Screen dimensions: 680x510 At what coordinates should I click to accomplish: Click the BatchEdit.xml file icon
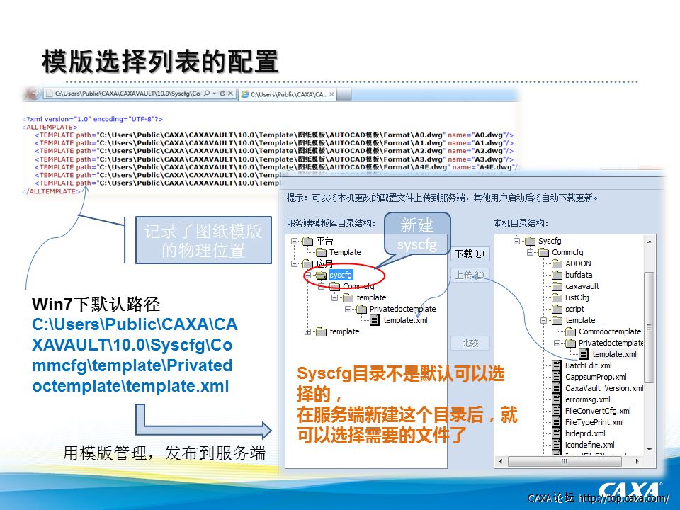[557, 365]
